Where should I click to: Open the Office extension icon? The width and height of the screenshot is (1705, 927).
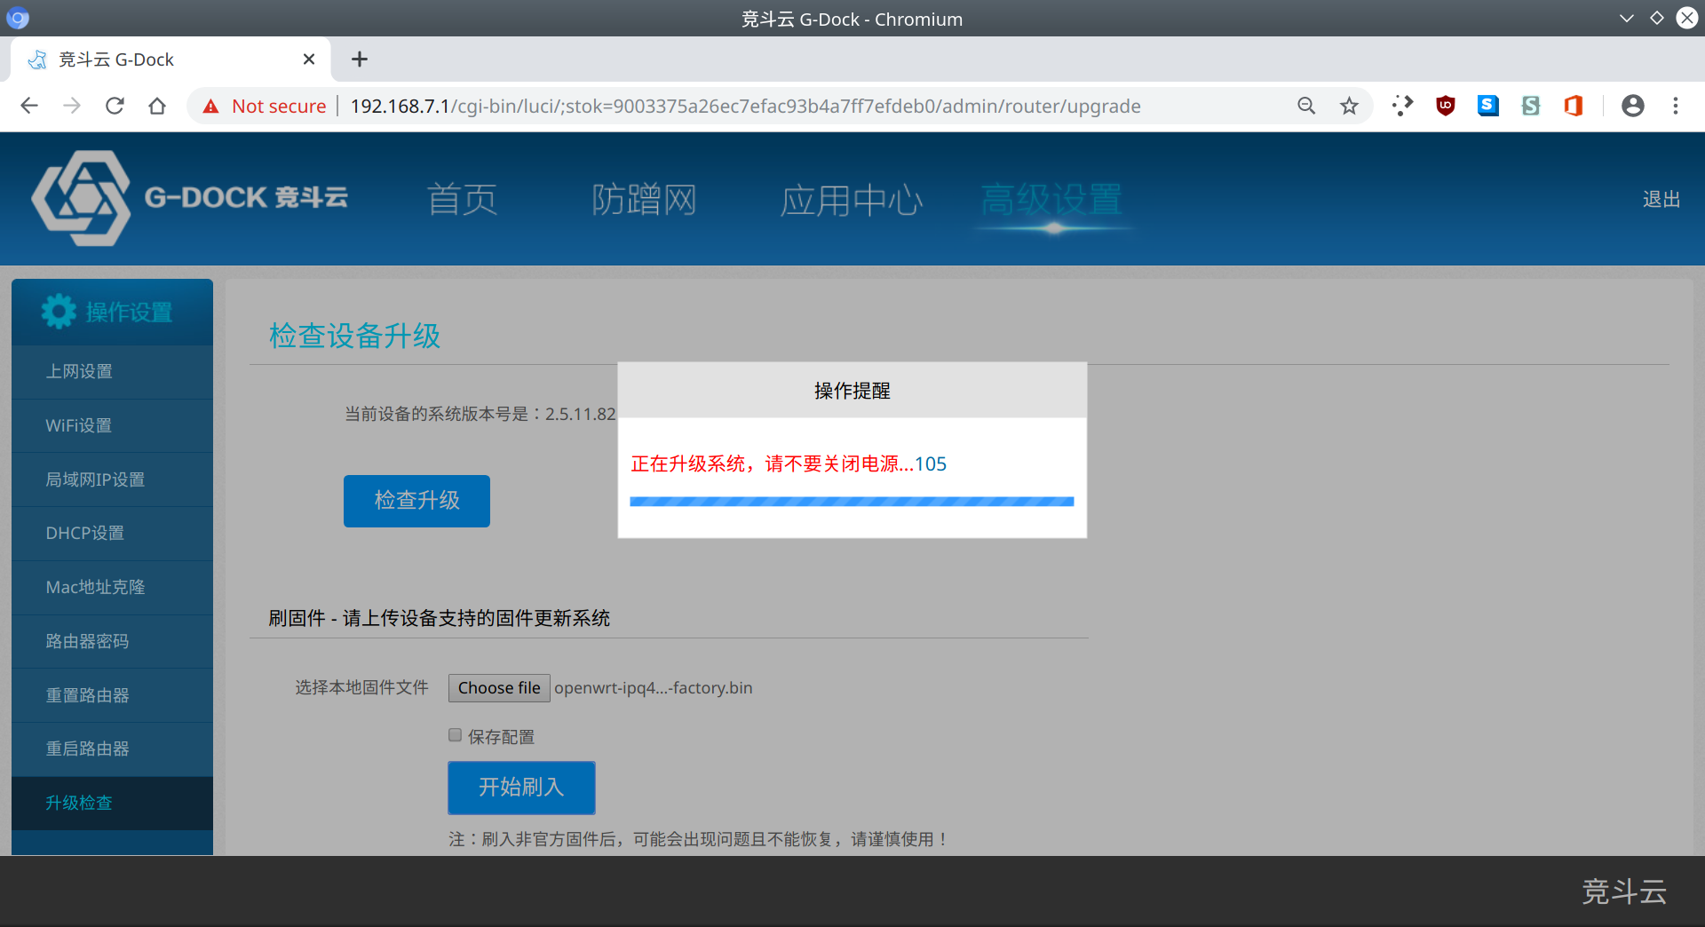click(x=1573, y=107)
